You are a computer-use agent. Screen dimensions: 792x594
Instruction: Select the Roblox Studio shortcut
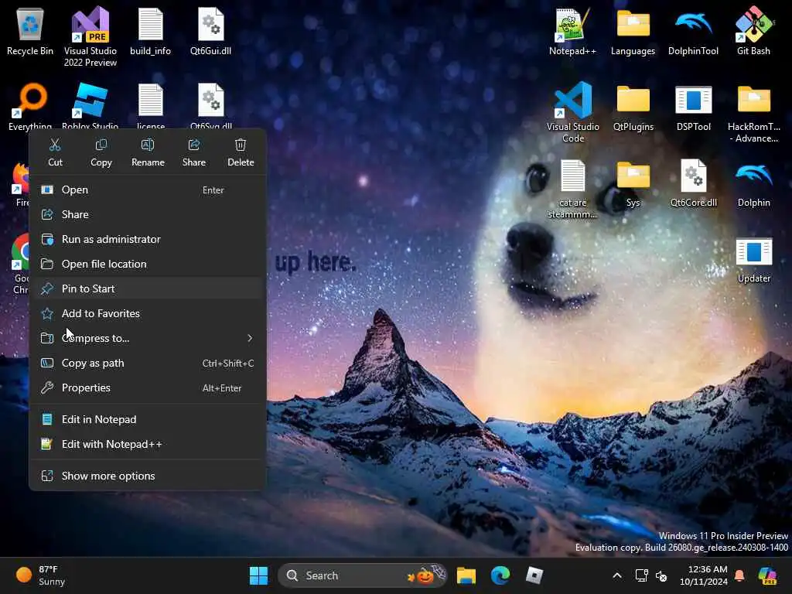point(90,106)
